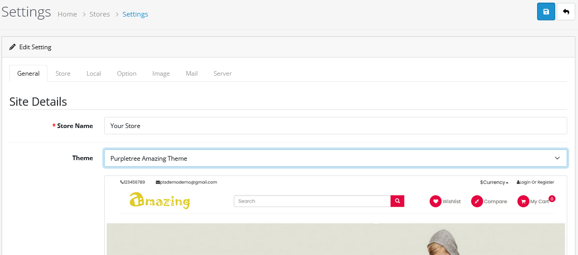This screenshot has width=578, height=255.
Task: Click the Wishlist text in preview
Action: pos(452,202)
